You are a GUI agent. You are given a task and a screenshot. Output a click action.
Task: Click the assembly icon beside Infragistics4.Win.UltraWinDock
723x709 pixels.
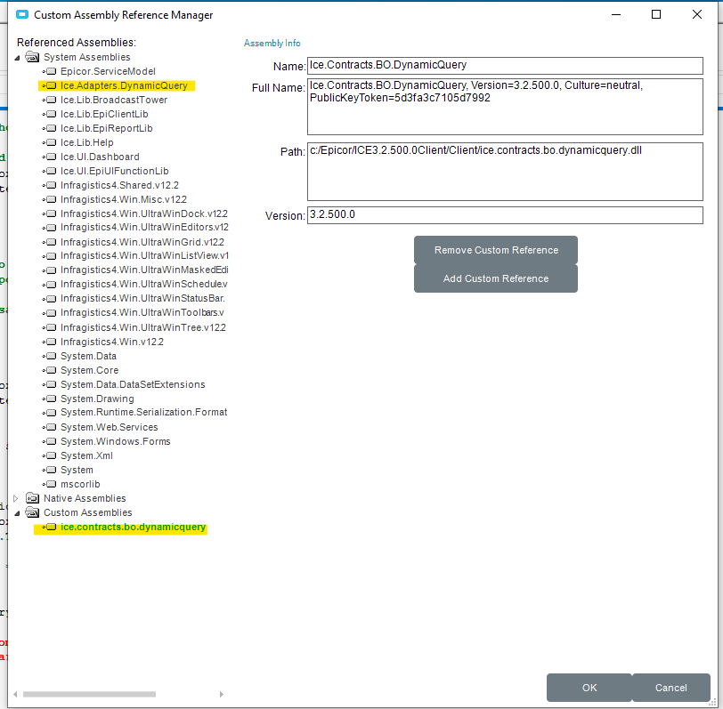click(x=50, y=214)
